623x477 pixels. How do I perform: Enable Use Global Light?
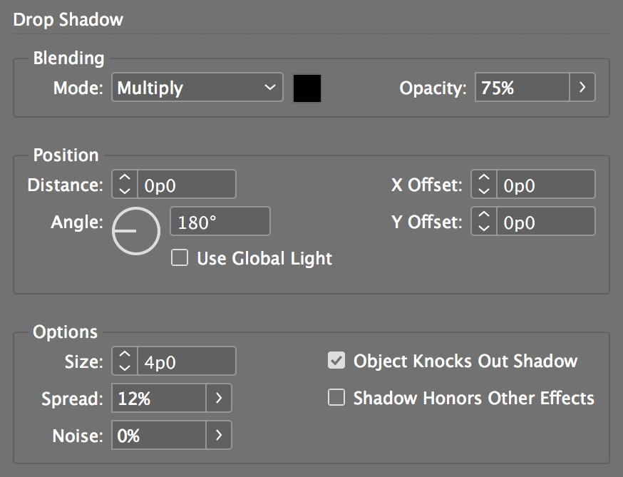pos(180,258)
